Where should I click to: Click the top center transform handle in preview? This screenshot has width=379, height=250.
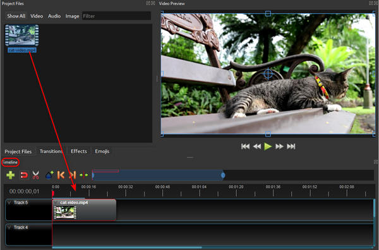[268, 13]
